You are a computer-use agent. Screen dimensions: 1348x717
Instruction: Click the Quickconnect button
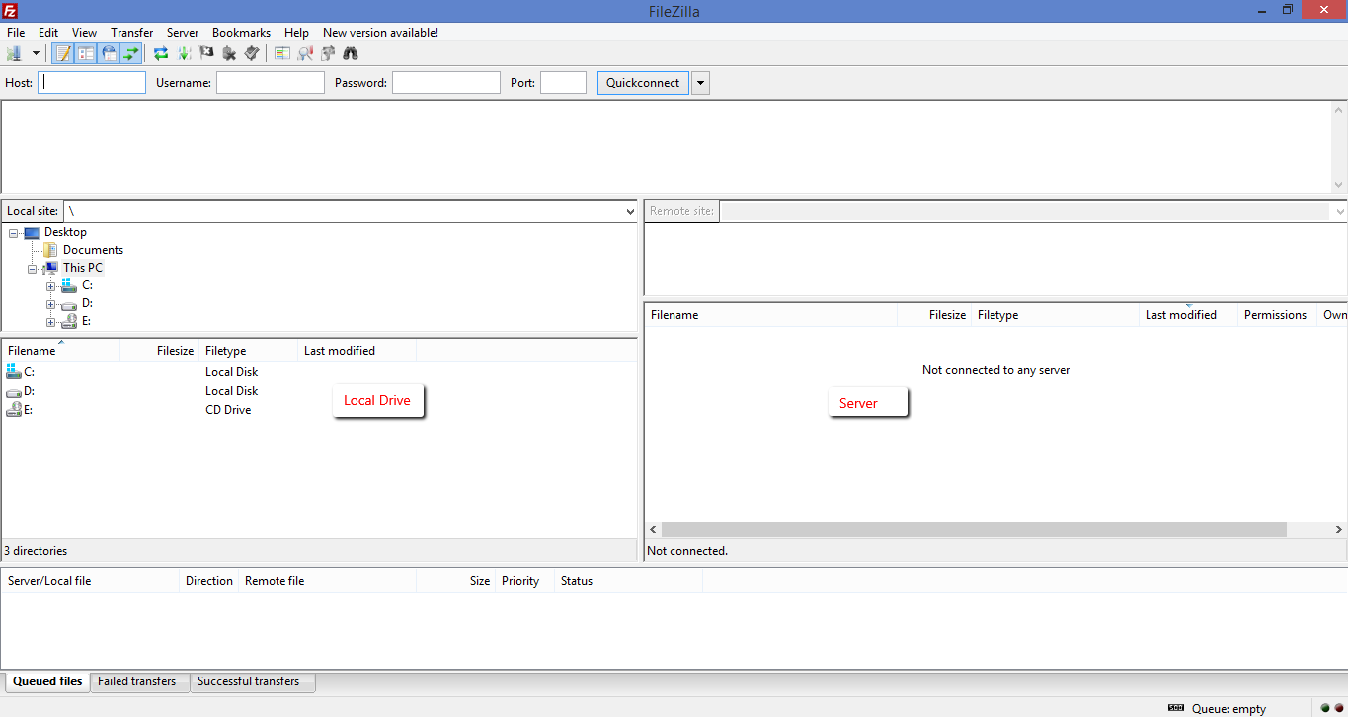pyautogui.click(x=643, y=83)
